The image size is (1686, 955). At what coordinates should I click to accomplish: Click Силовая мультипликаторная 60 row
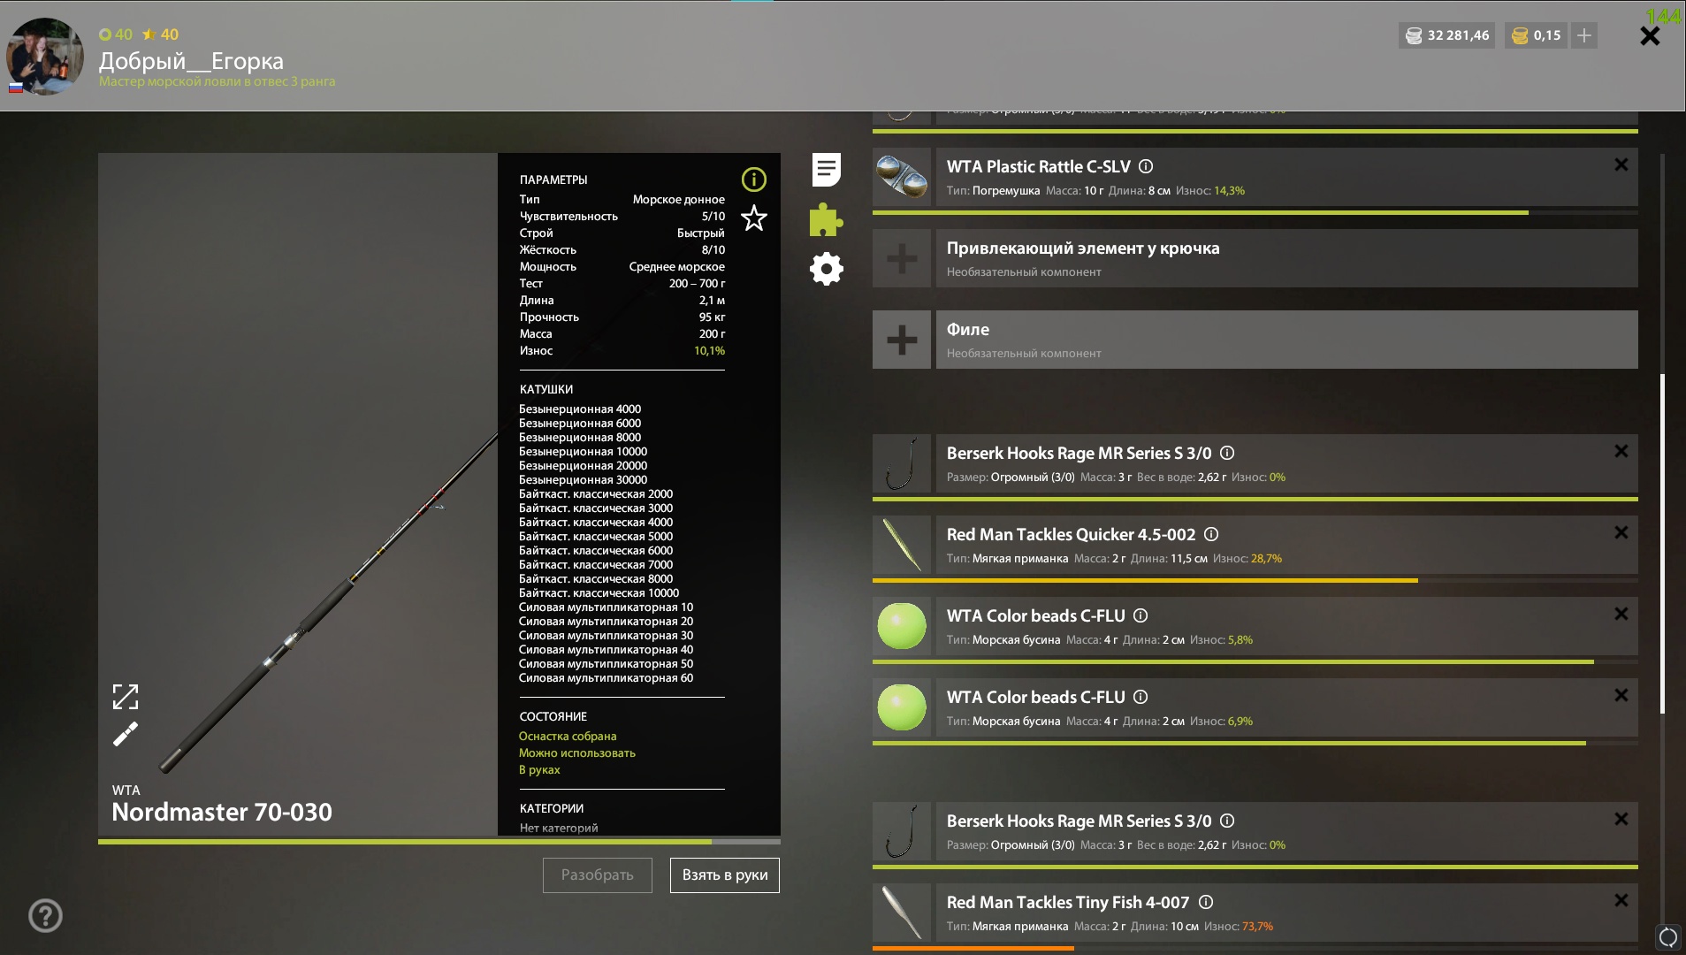(x=606, y=678)
